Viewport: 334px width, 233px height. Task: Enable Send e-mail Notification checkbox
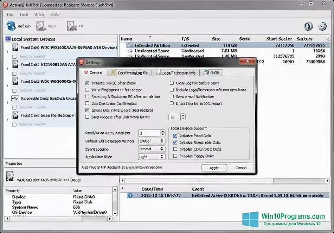[x=172, y=96]
